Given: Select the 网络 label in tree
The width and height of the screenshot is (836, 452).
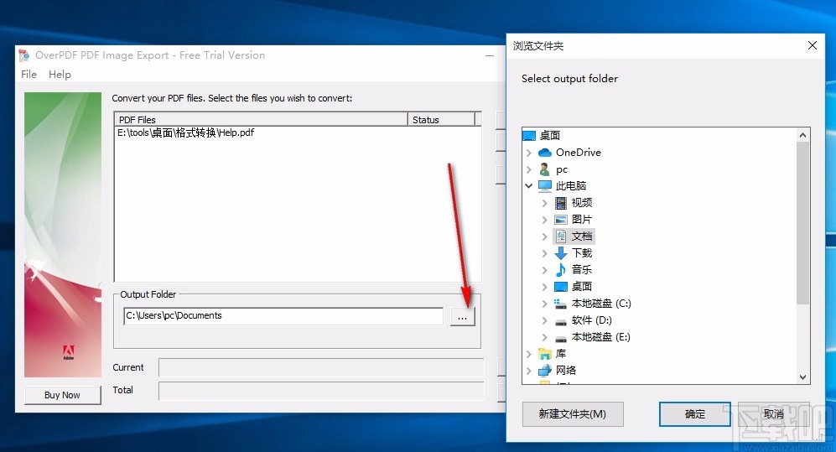Looking at the screenshot, I should pos(566,371).
